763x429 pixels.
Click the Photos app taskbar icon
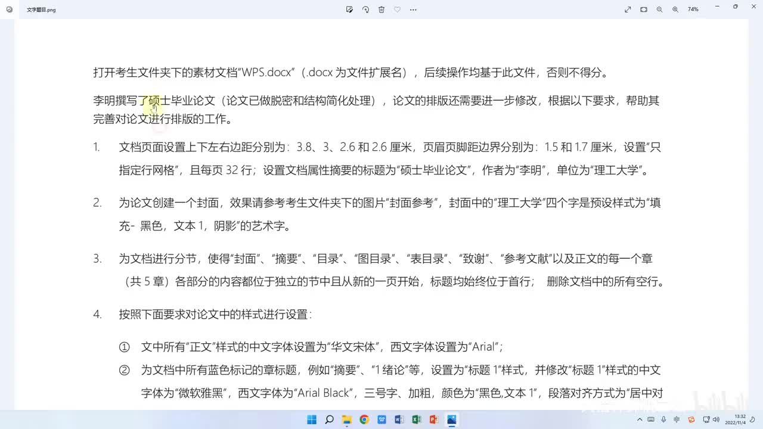(x=451, y=419)
